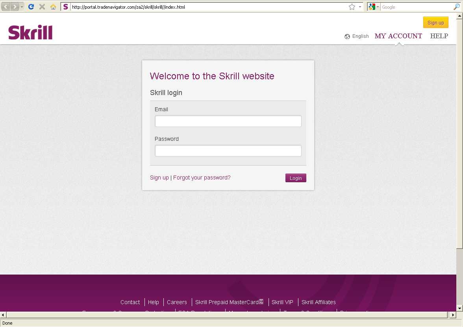Click the horizontal scrollbar left arrow

coord(3,315)
